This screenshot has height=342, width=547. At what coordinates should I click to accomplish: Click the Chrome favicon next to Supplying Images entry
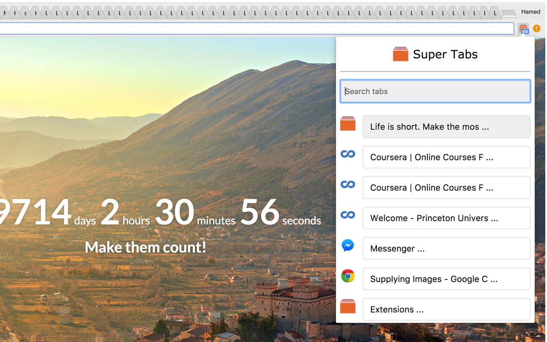(x=347, y=276)
